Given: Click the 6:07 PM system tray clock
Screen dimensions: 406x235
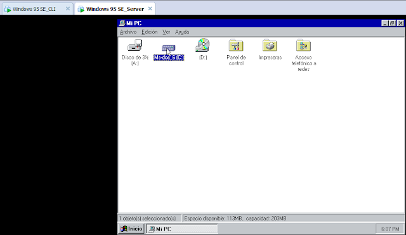Looking at the screenshot, I should [x=390, y=229].
